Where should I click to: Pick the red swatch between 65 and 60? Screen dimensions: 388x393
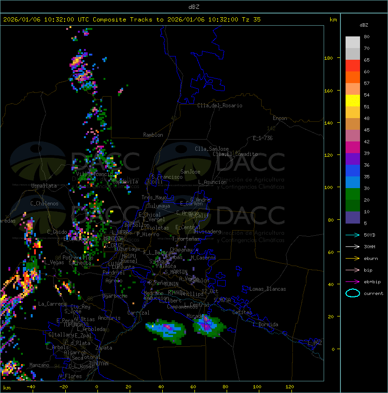[353, 65]
